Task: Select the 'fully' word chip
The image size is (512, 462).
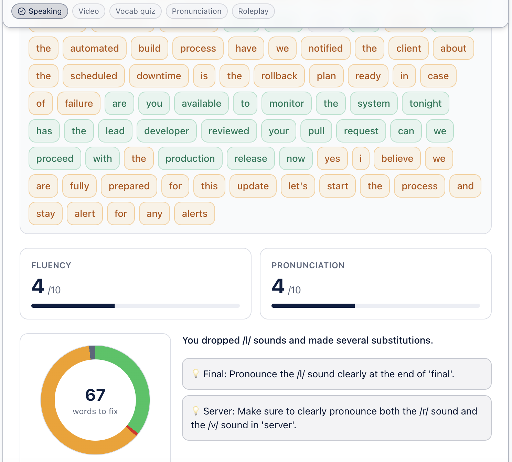Action: tap(79, 186)
